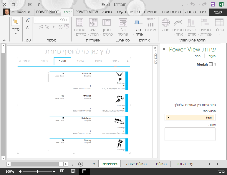The height and width of the screenshot is (175, 227).
Task: Open the Year field dropdown arrow
Action: 168,117
